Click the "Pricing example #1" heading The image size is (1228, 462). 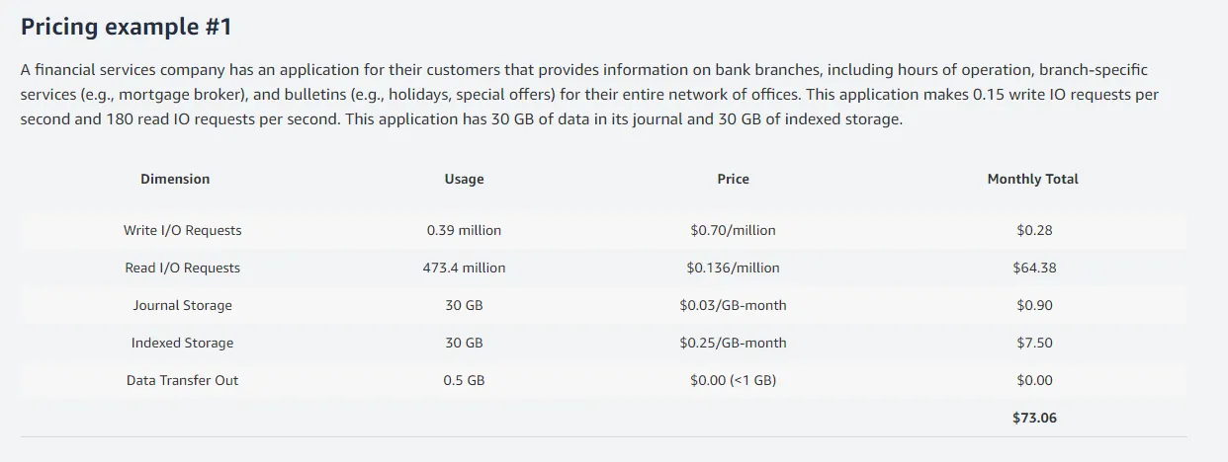pos(126,27)
